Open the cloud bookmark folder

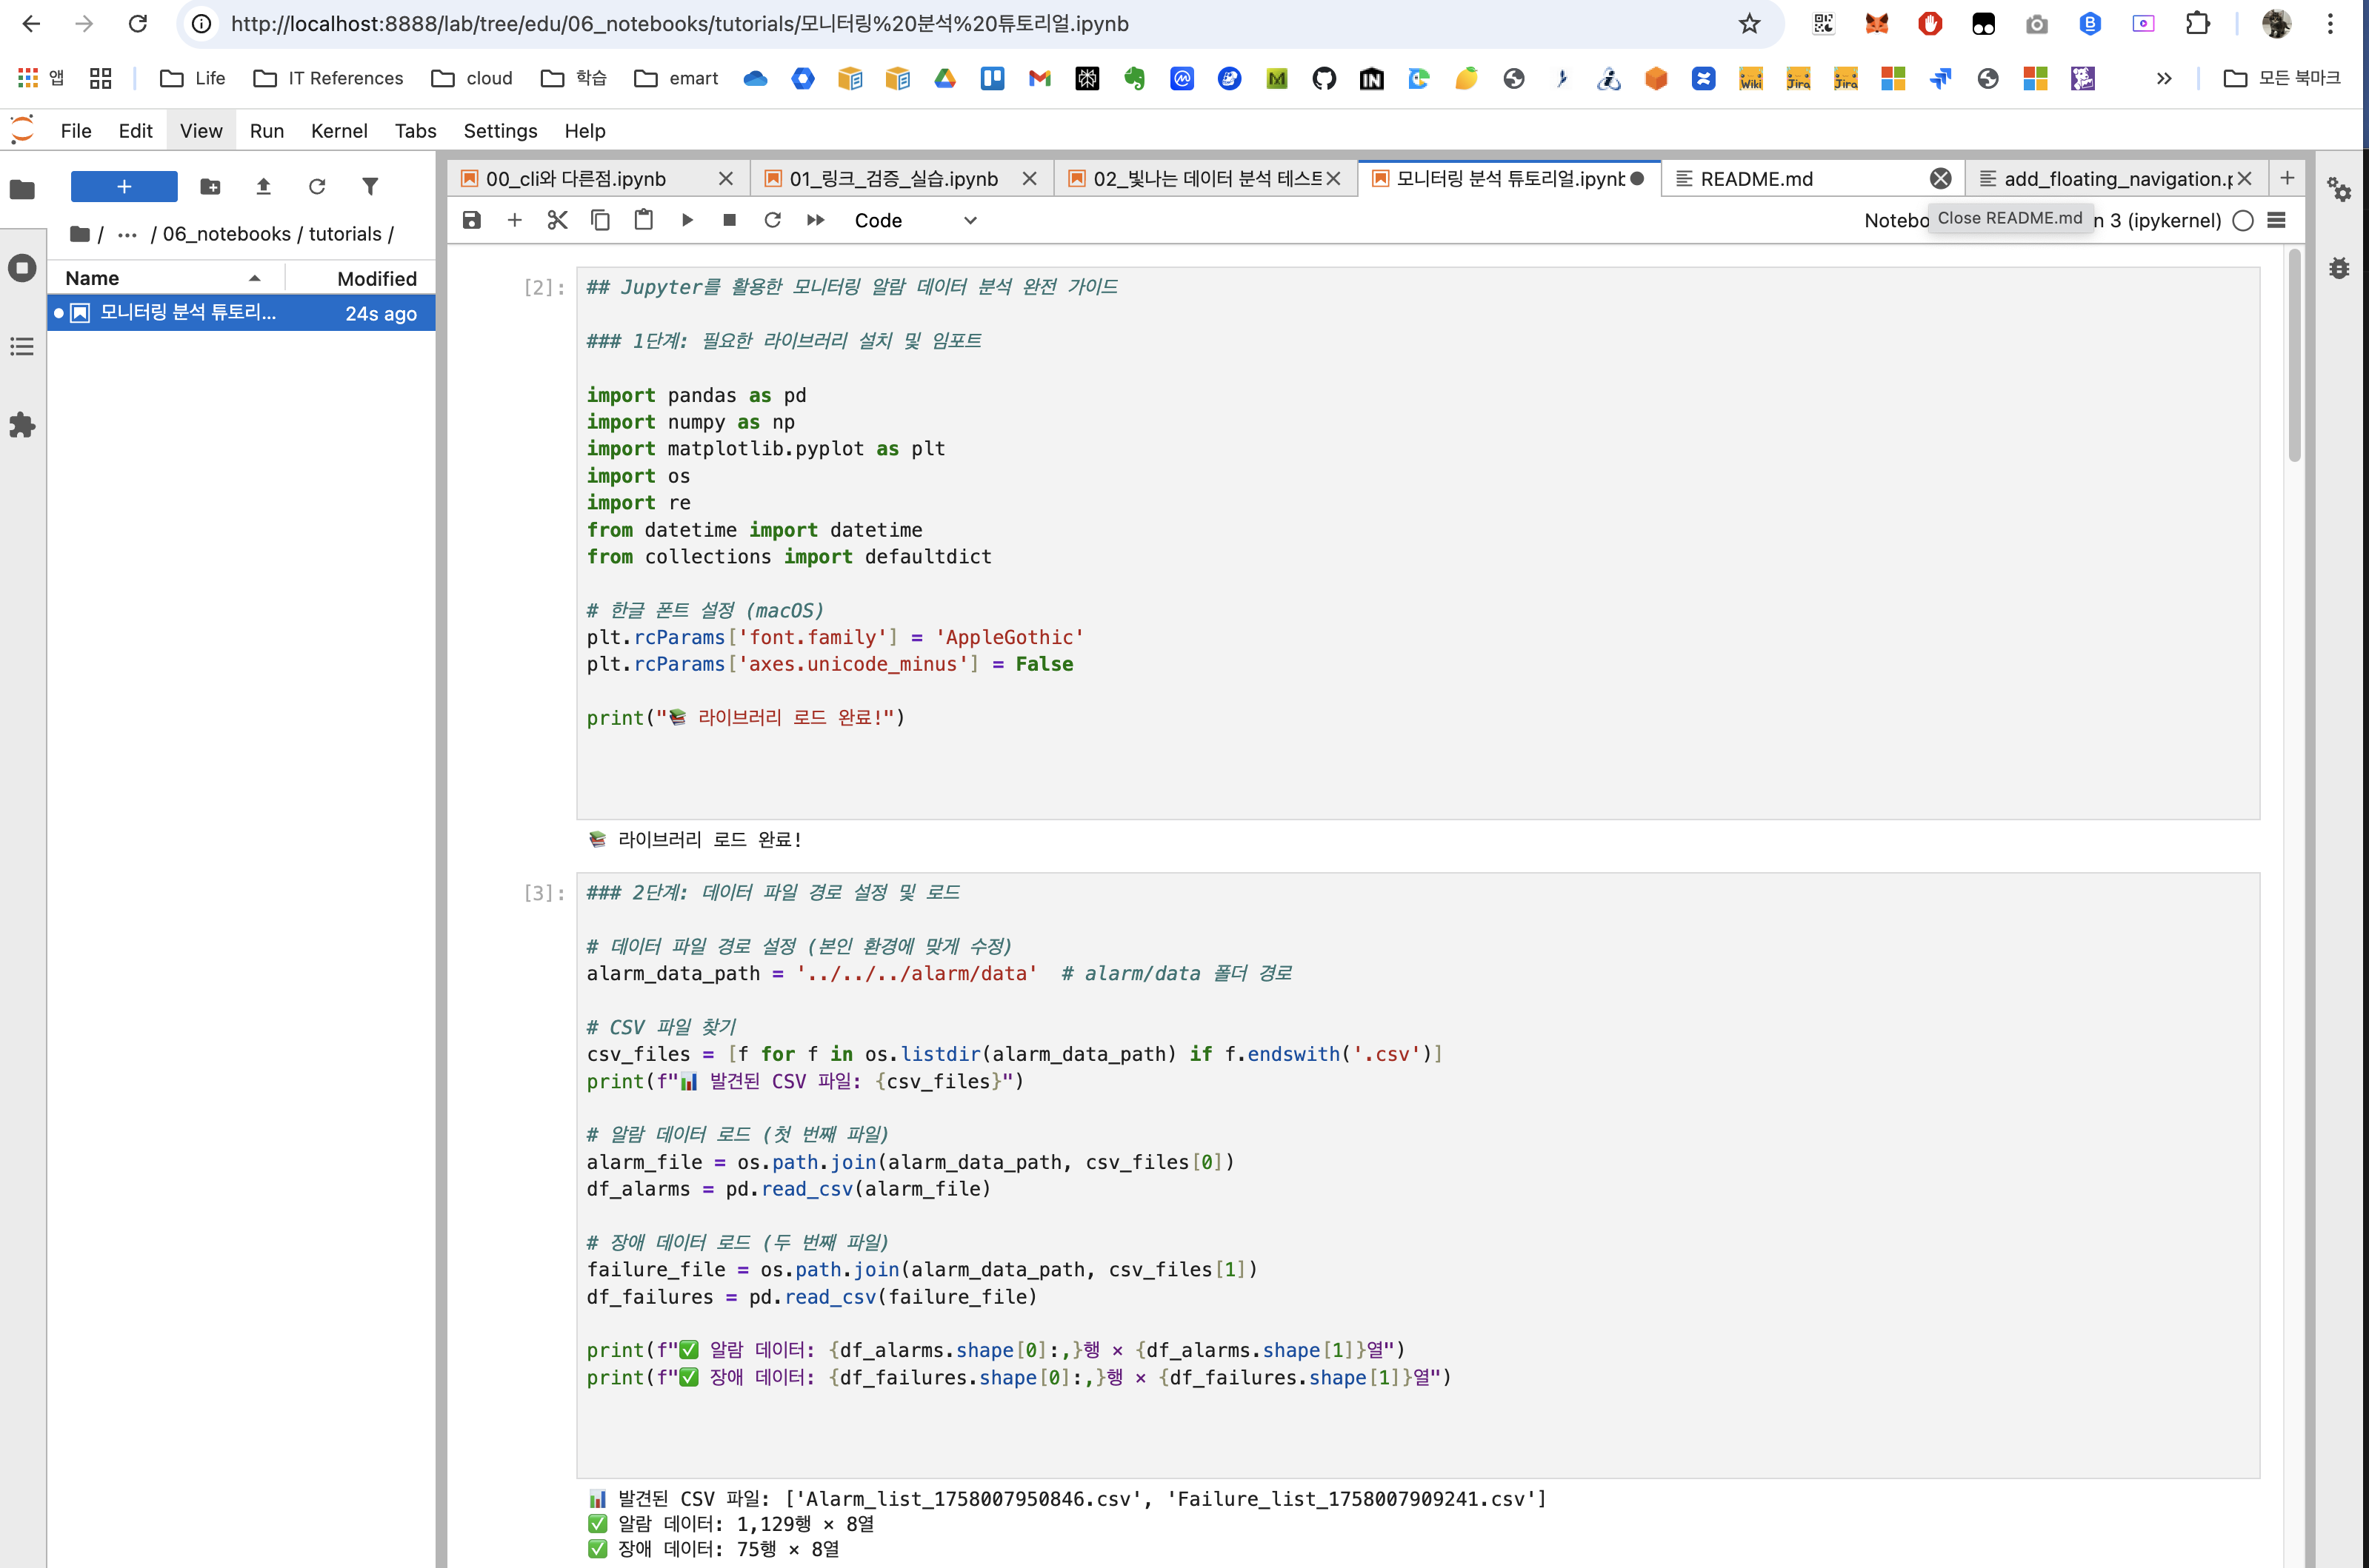tap(471, 78)
